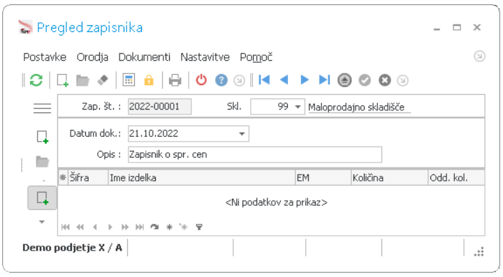Jump to last record blue arrow
This screenshot has width=503, height=277.
324,80
